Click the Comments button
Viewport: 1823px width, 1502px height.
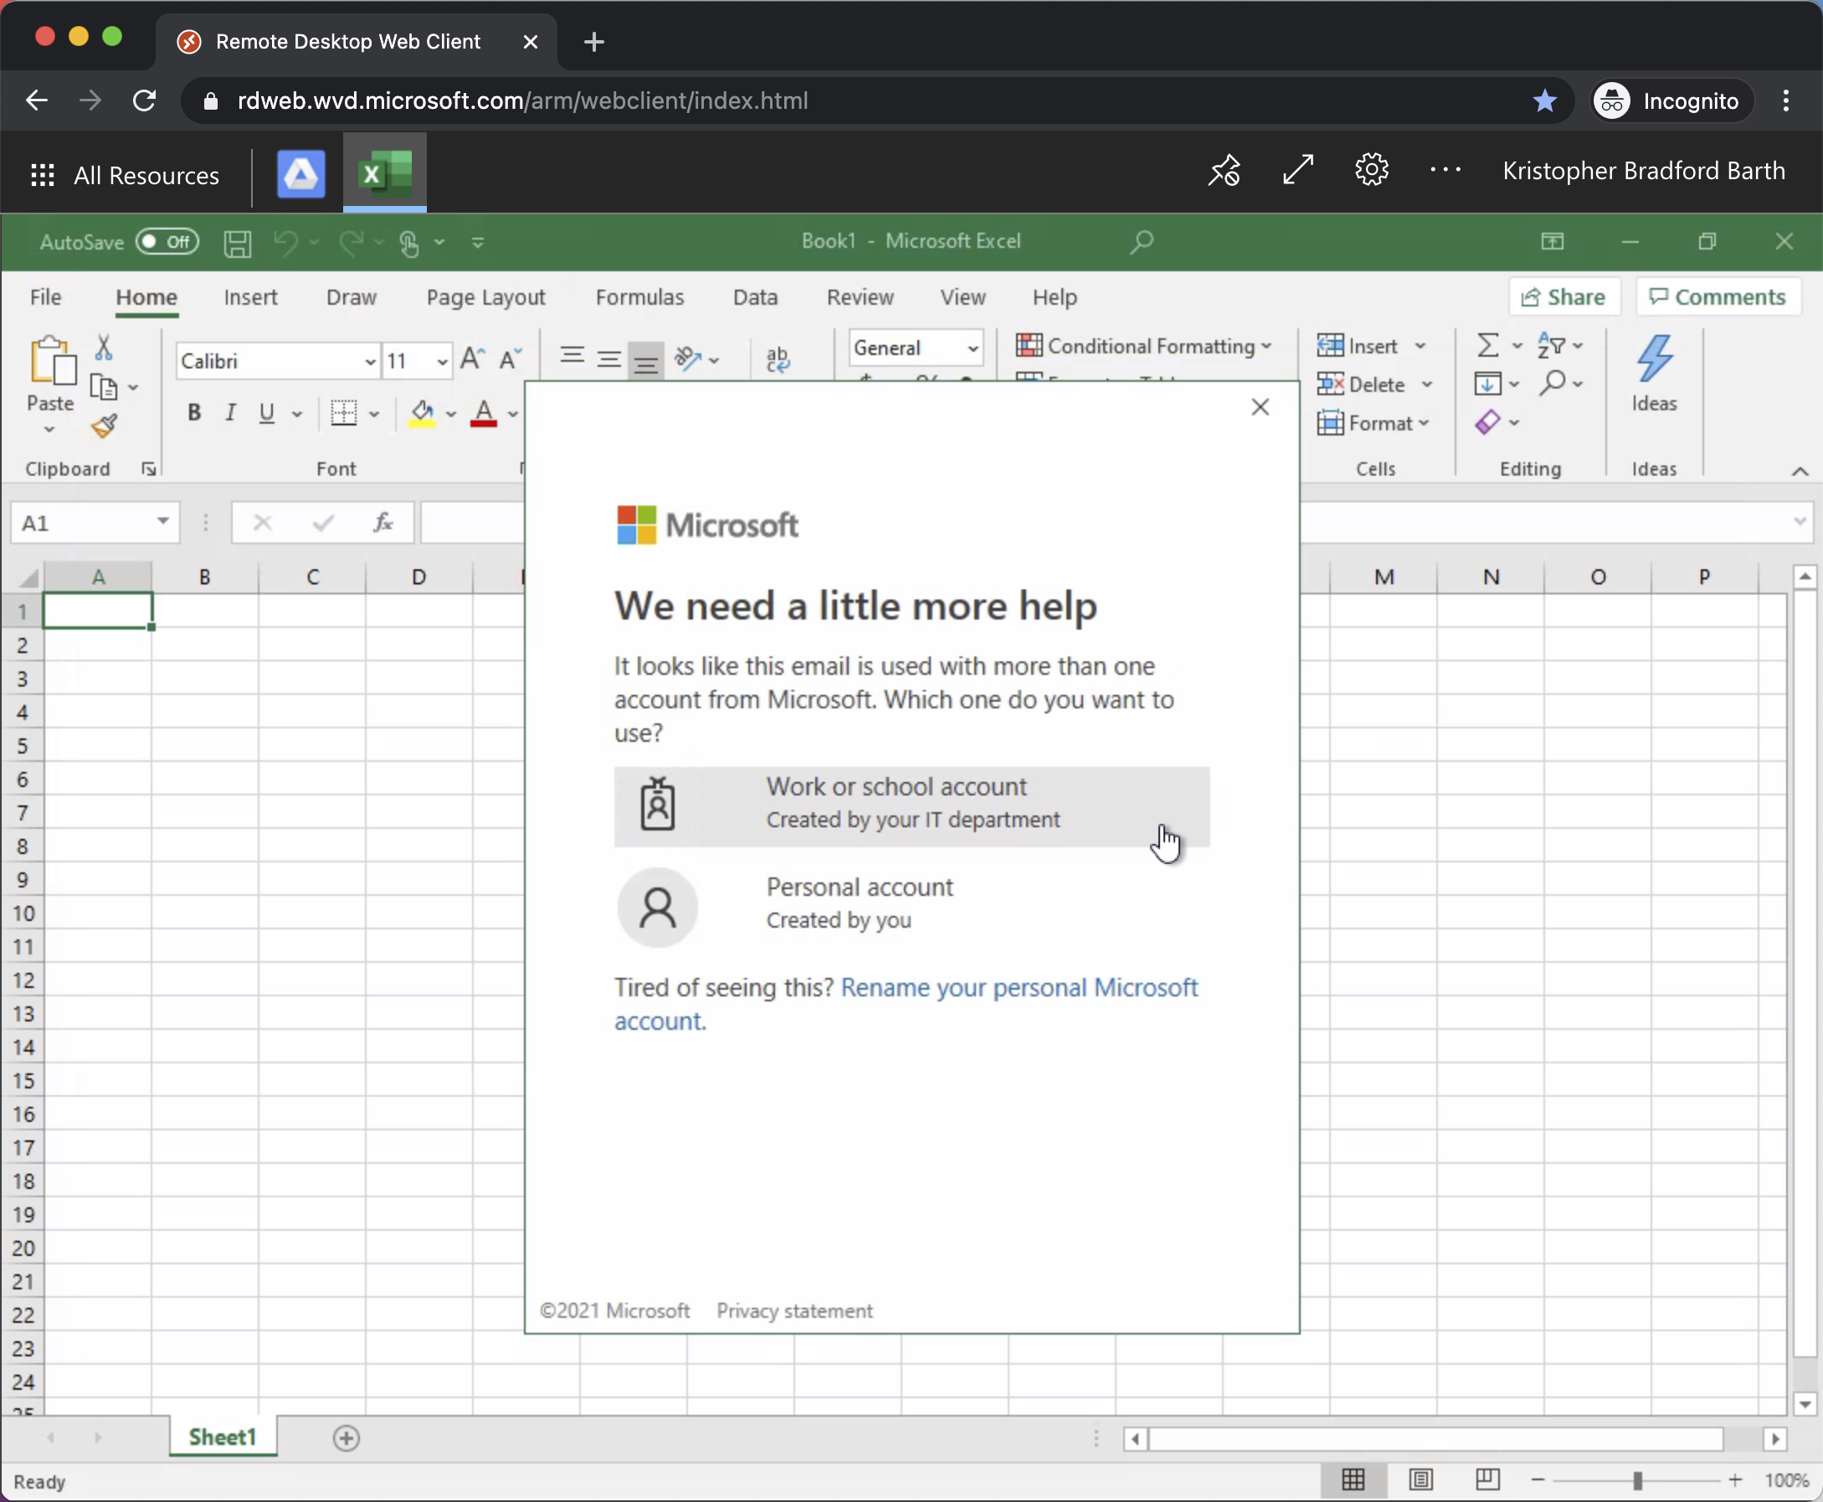pos(1718,296)
